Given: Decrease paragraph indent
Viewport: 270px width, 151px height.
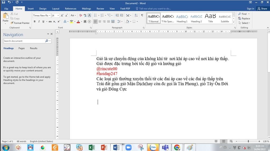Looking at the screenshot, I should point(117,15).
